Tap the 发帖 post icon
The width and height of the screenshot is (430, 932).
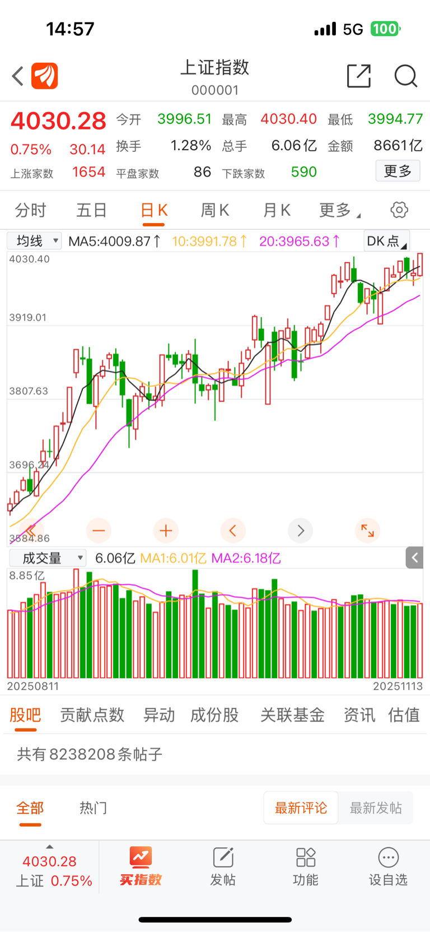(x=223, y=866)
